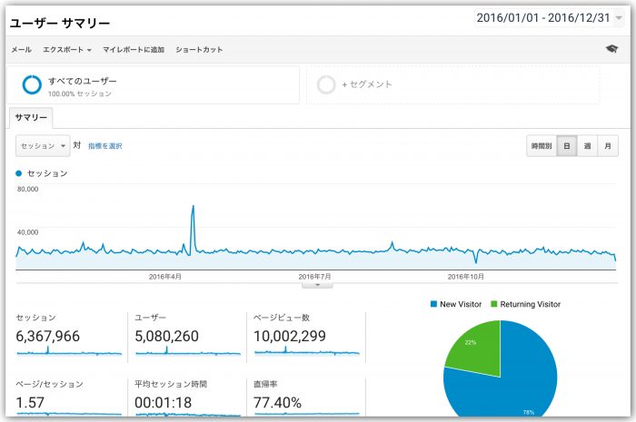Click the ショートカット button

tap(199, 49)
